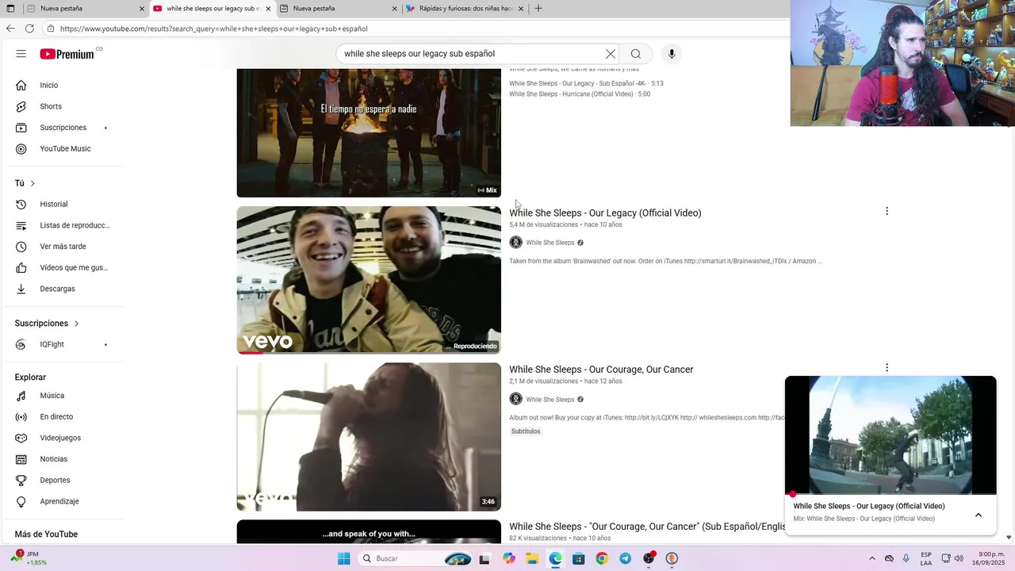Open Descargas in the sidebar
1015x571 pixels.
62,289
